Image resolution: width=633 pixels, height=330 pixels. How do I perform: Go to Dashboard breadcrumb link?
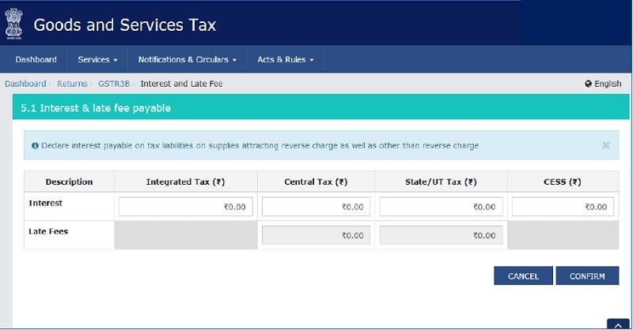tap(25, 84)
